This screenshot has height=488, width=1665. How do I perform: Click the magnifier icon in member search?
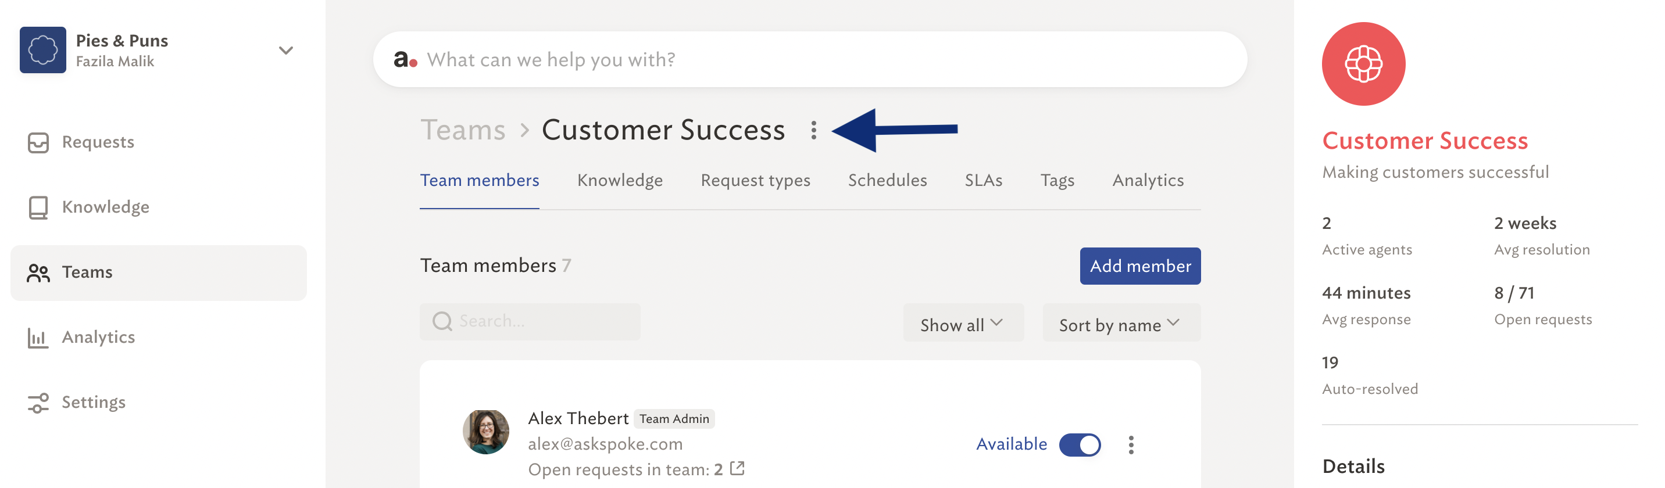442,321
